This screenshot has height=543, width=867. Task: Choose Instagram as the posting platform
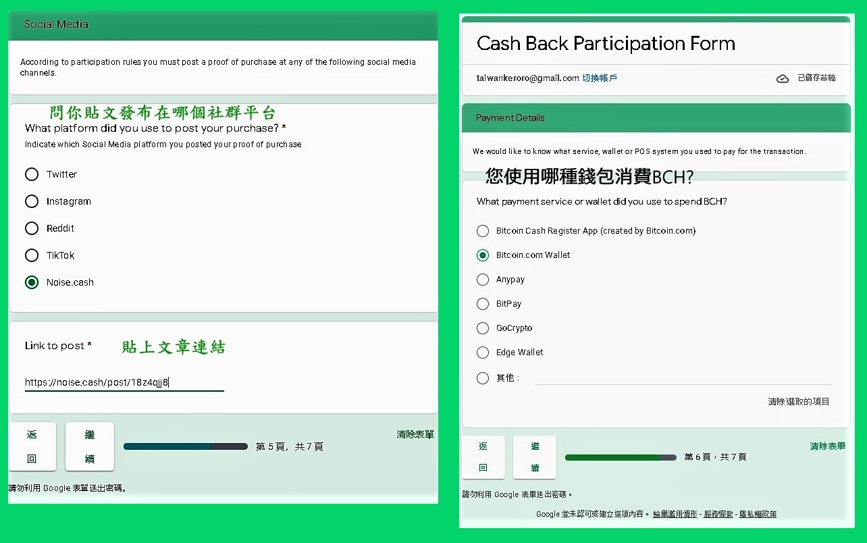[32, 201]
